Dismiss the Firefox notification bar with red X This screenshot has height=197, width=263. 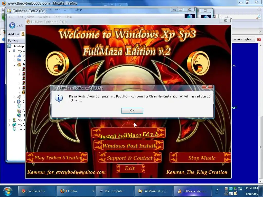pos(259,40)
